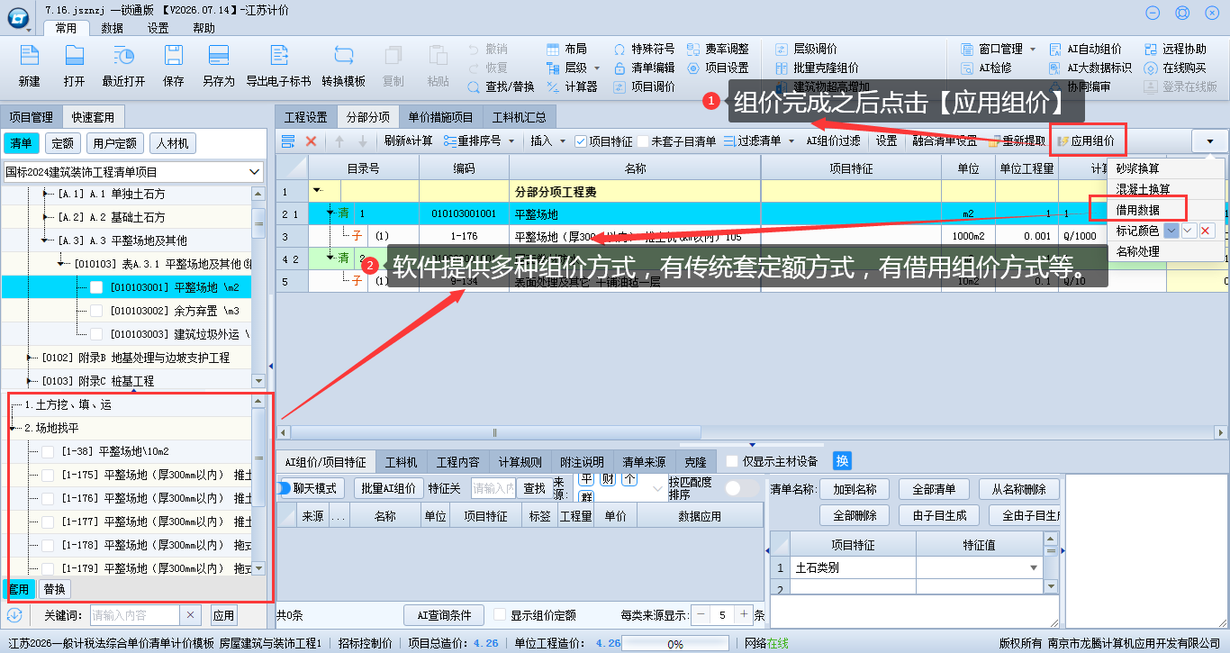Open 特殊符号 special symbols
The height and width of the screenshot is (653, 1230).
645,49
